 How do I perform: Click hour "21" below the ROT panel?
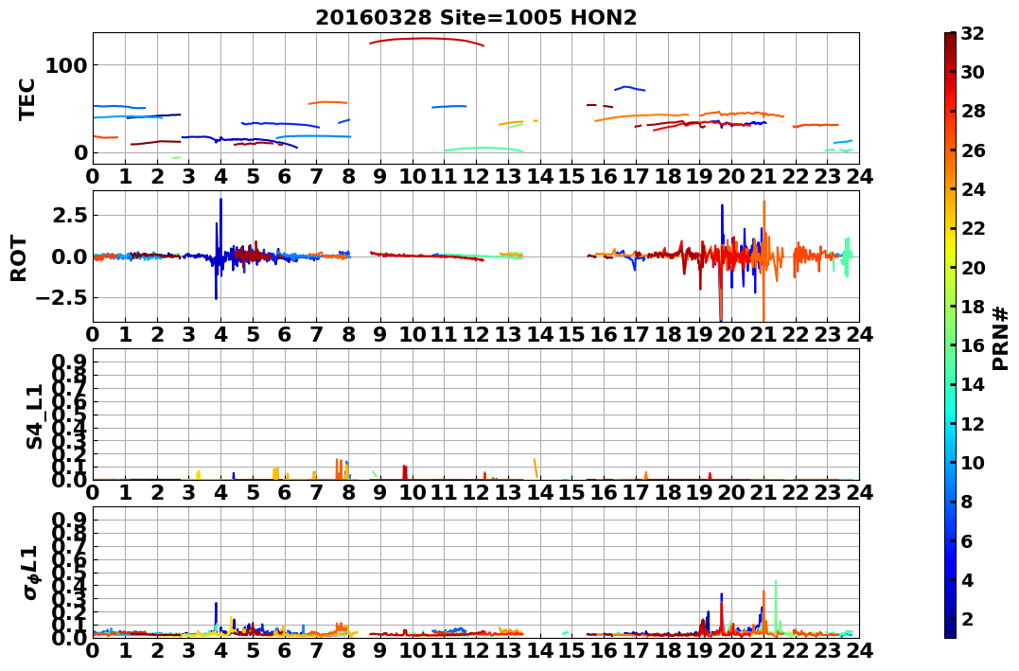764,334
